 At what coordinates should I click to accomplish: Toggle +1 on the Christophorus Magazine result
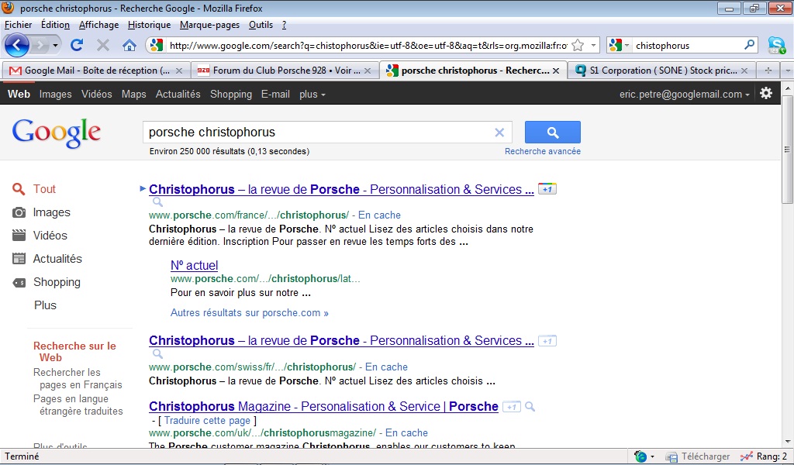[512, 407]
